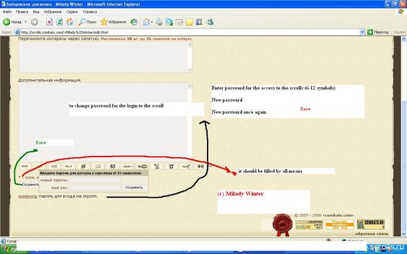The image size is (407, 254).
Task: Refresh the page with green arrows icon
Action: point(60,22)
